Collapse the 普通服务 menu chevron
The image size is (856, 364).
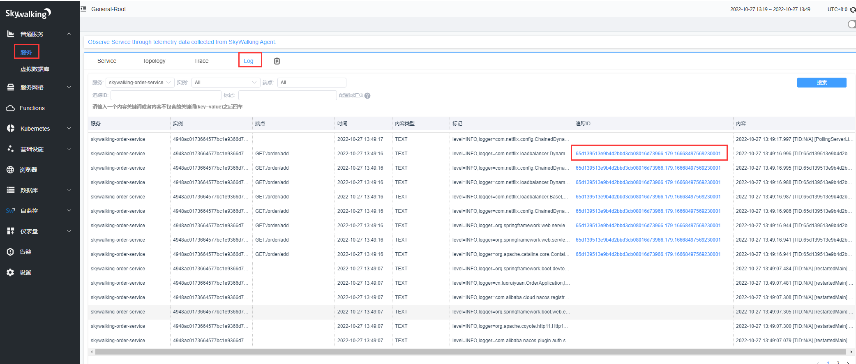69,34
